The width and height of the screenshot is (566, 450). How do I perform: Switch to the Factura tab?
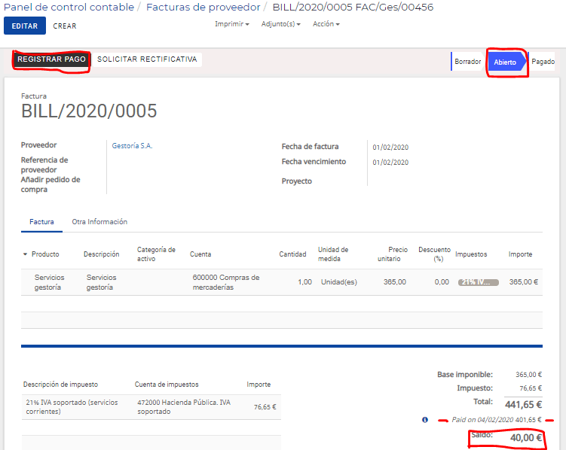coord(41,222)
